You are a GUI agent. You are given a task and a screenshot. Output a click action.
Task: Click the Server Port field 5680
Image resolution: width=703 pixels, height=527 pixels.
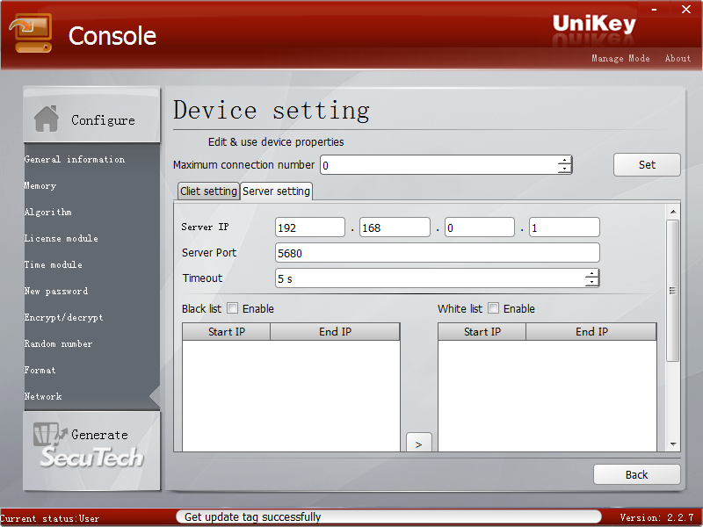pos(437,253)
